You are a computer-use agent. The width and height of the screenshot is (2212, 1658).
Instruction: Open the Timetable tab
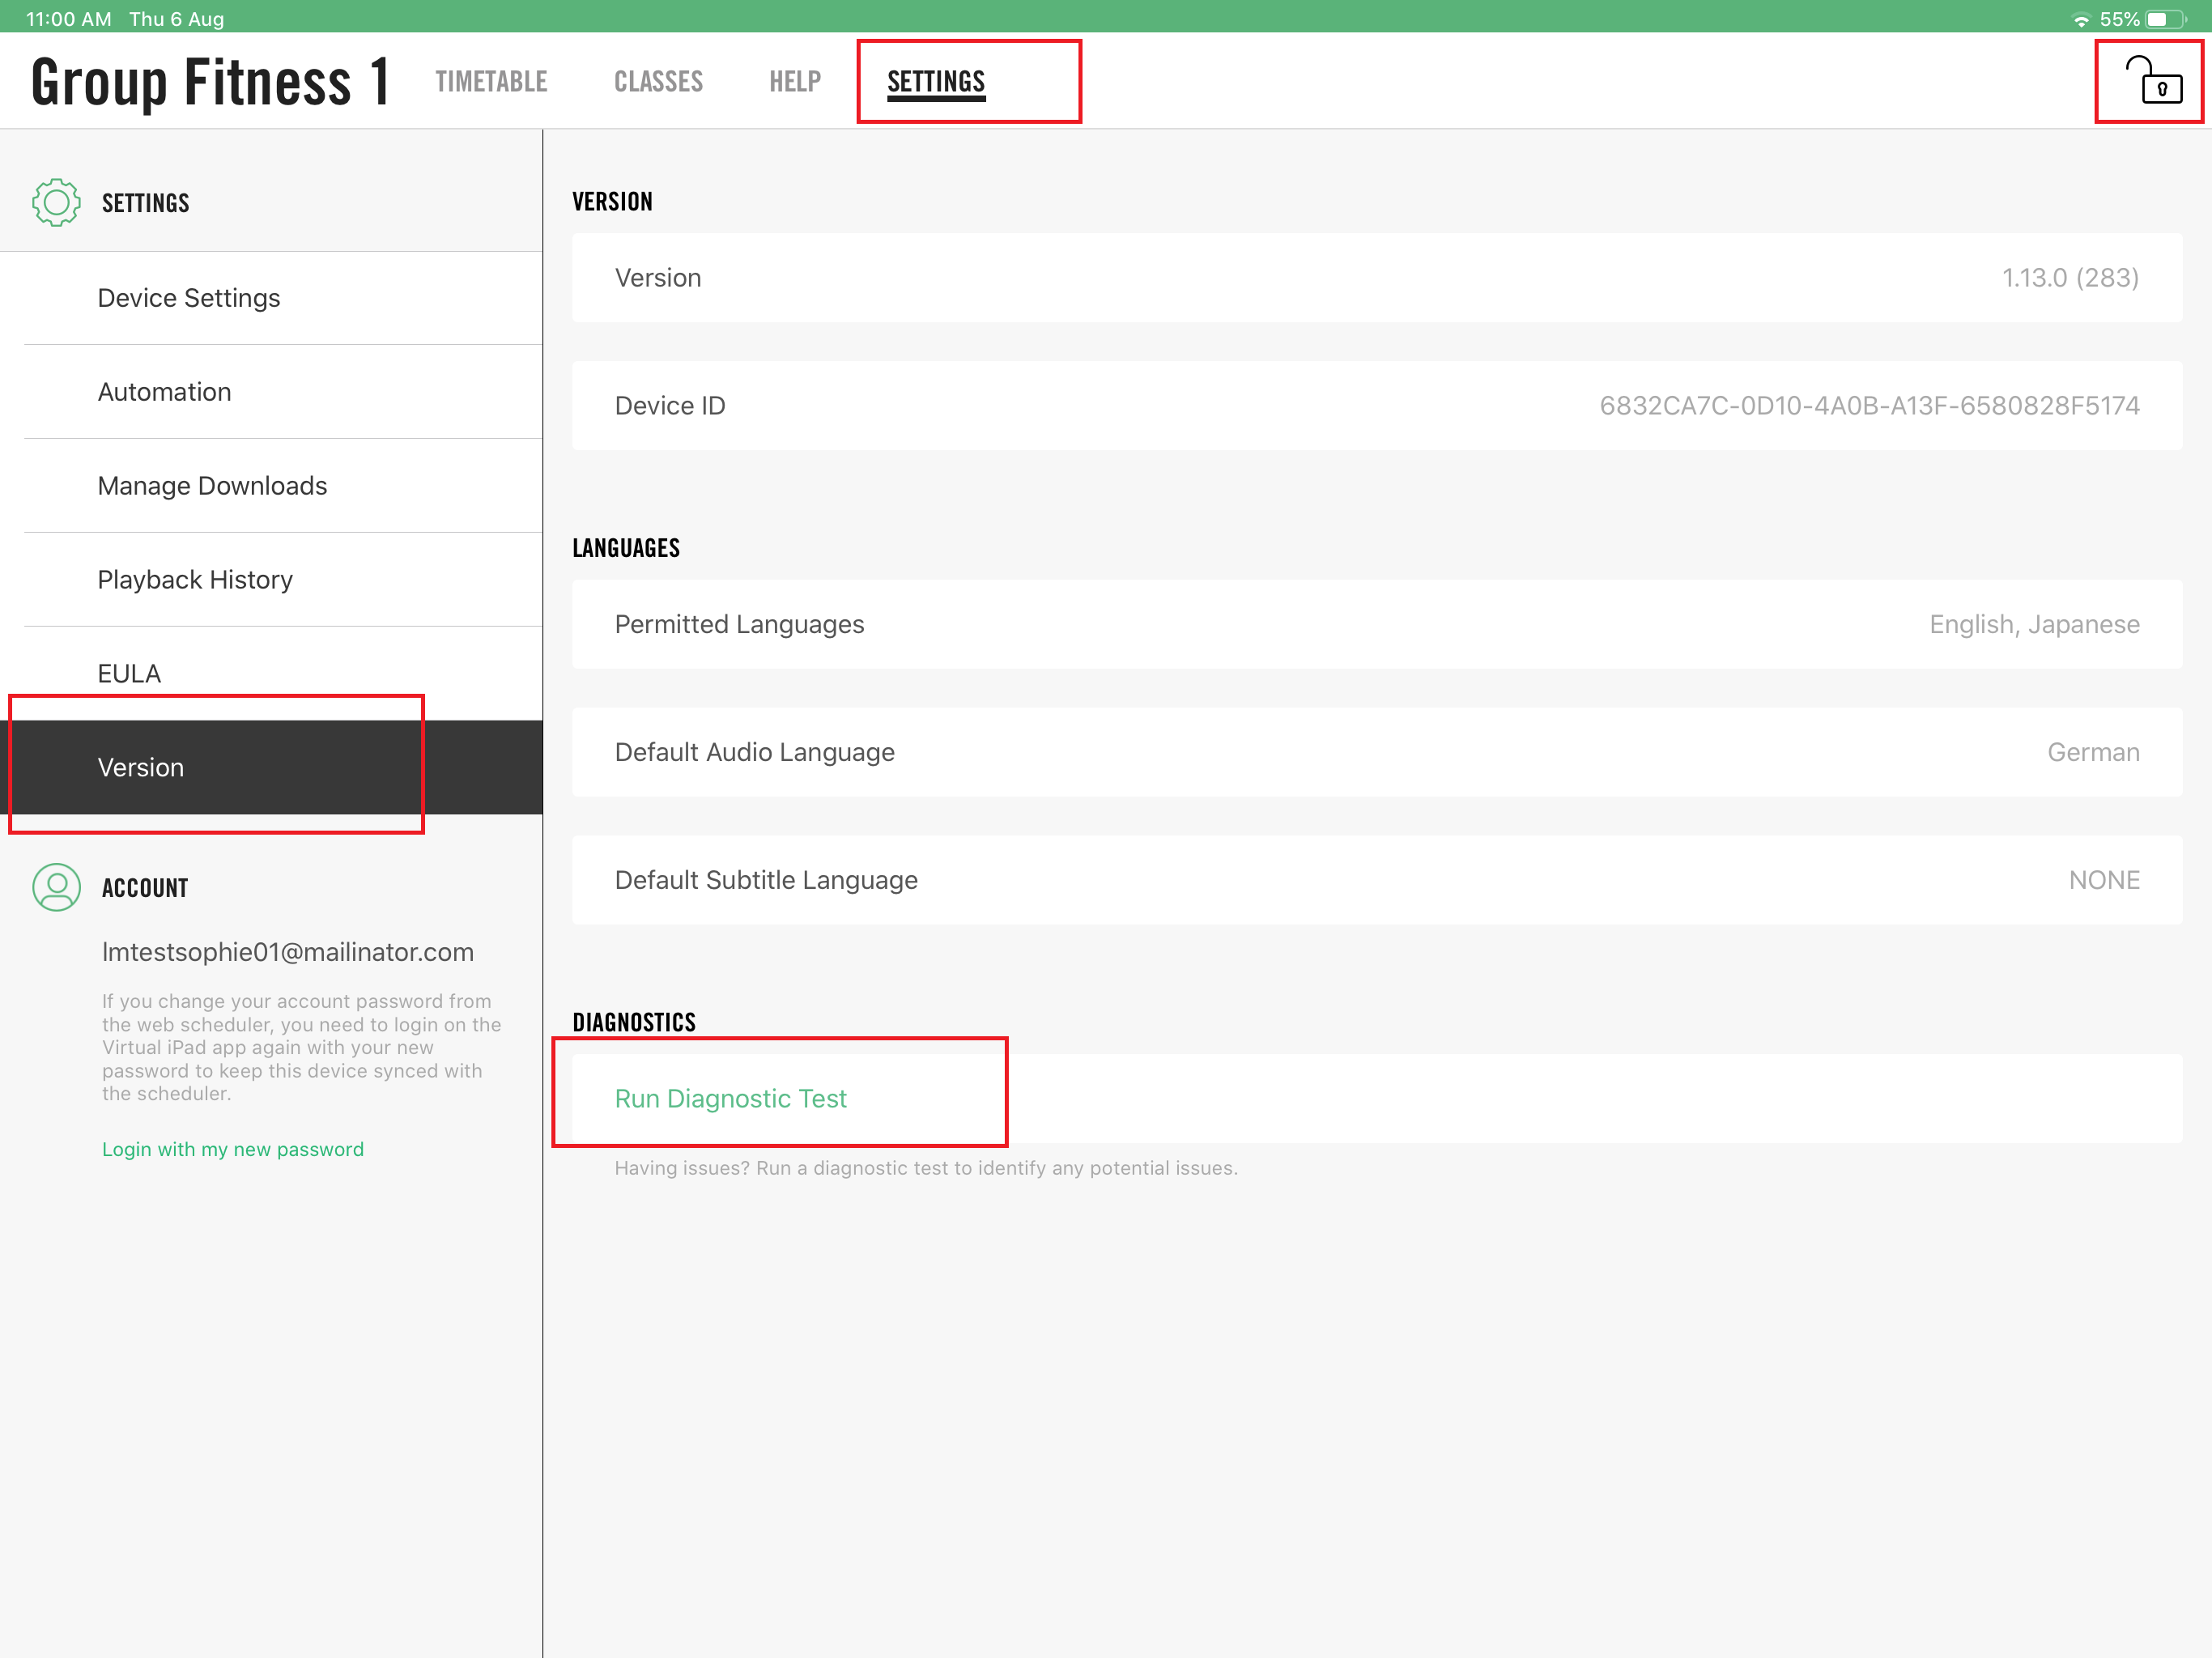pos(491,81)
